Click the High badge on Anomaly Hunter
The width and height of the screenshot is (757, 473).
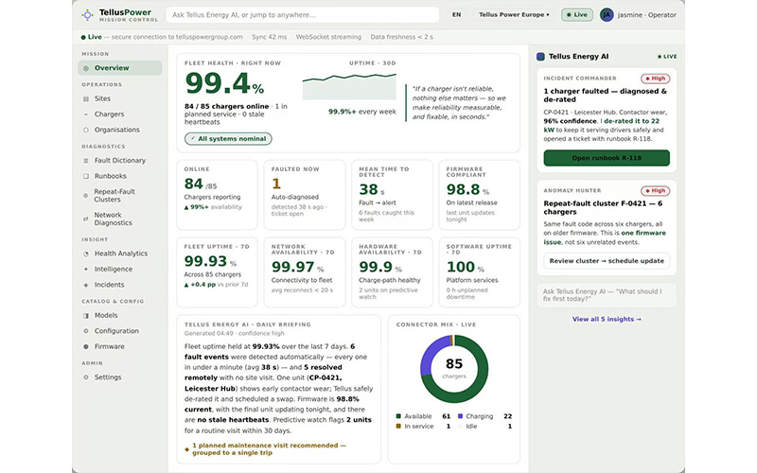(x=655, y=191)
